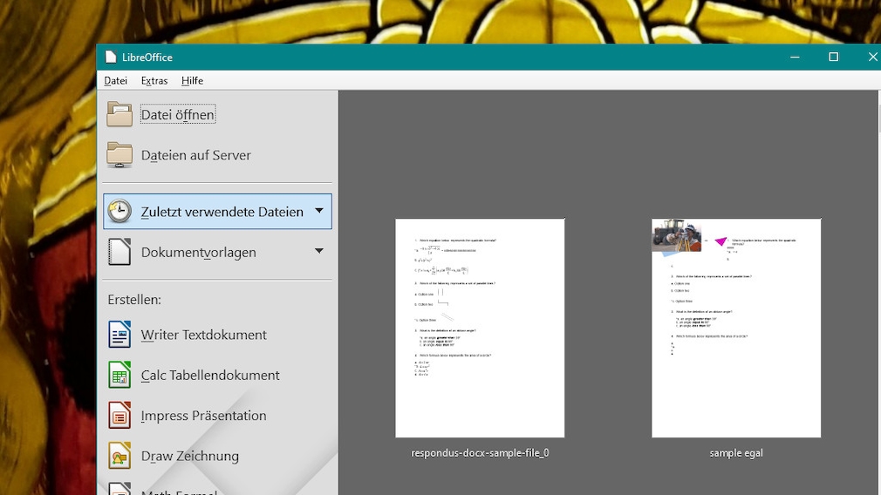
Task: Open the respondus-docx-sample-file_0 document thumbnail
Action: pos(480,328)
